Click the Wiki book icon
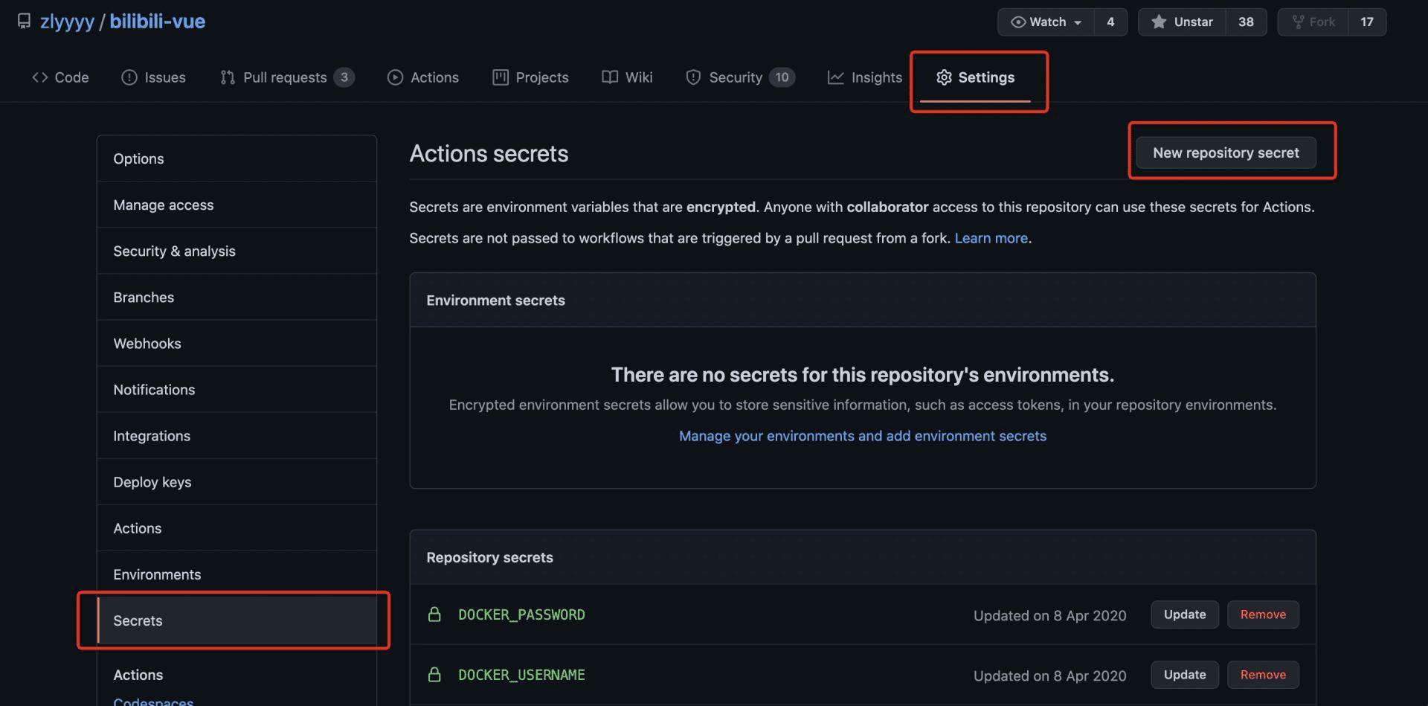1428x706 pixels. coord(610,77)
